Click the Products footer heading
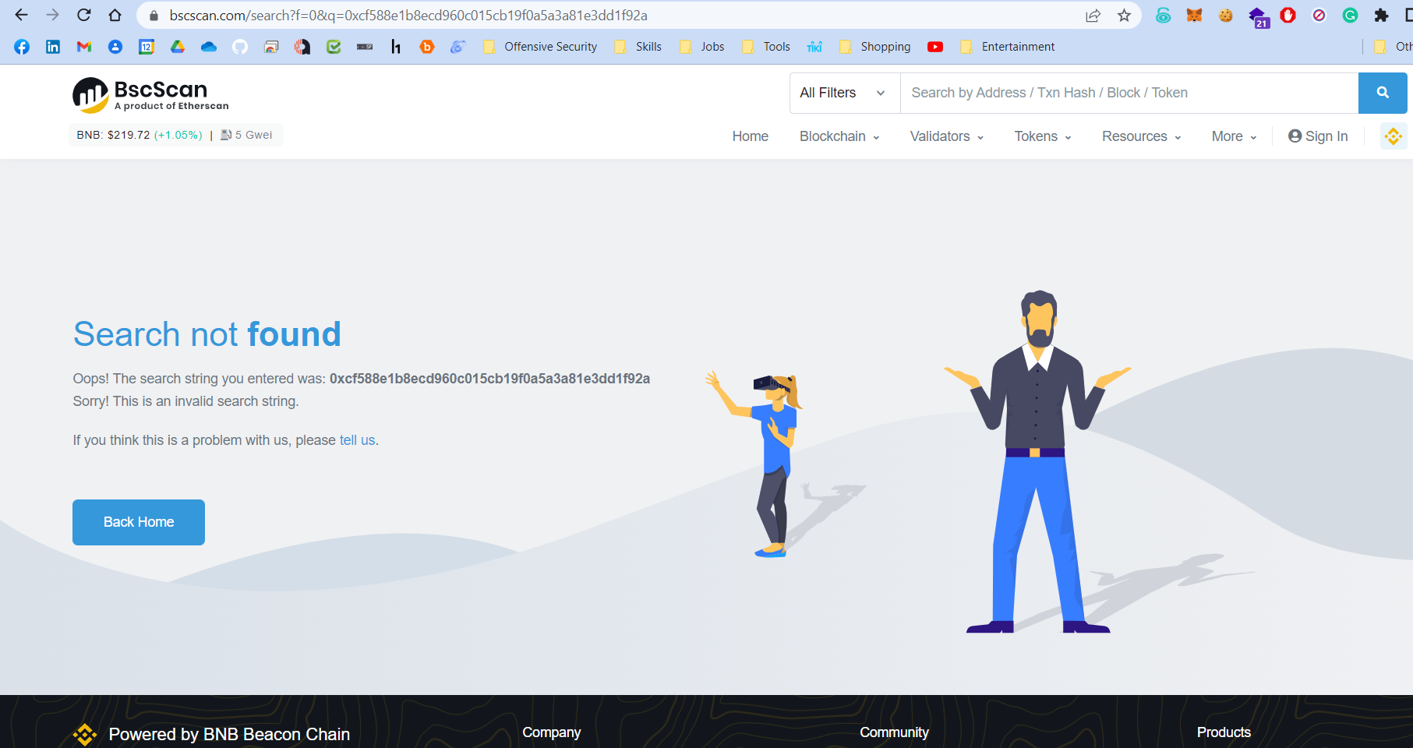The width and height of the screenshot is (1413, 748). click(1224, 732)
